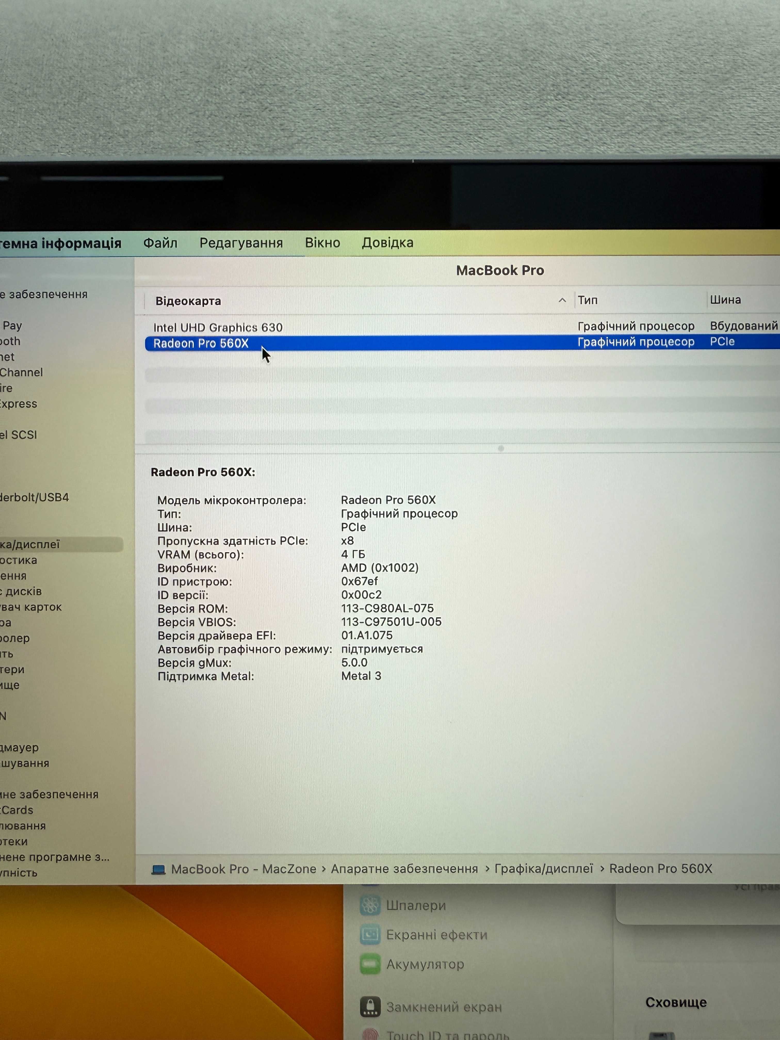Click the Radeon Pro 560X details heading
The width and height of the screenshot is (780, 1040).
pyautogui.click(x=203, y=472)
